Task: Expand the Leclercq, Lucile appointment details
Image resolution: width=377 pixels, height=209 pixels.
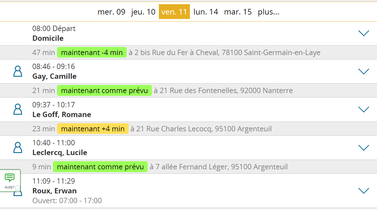Action: [x=364, y=147]
